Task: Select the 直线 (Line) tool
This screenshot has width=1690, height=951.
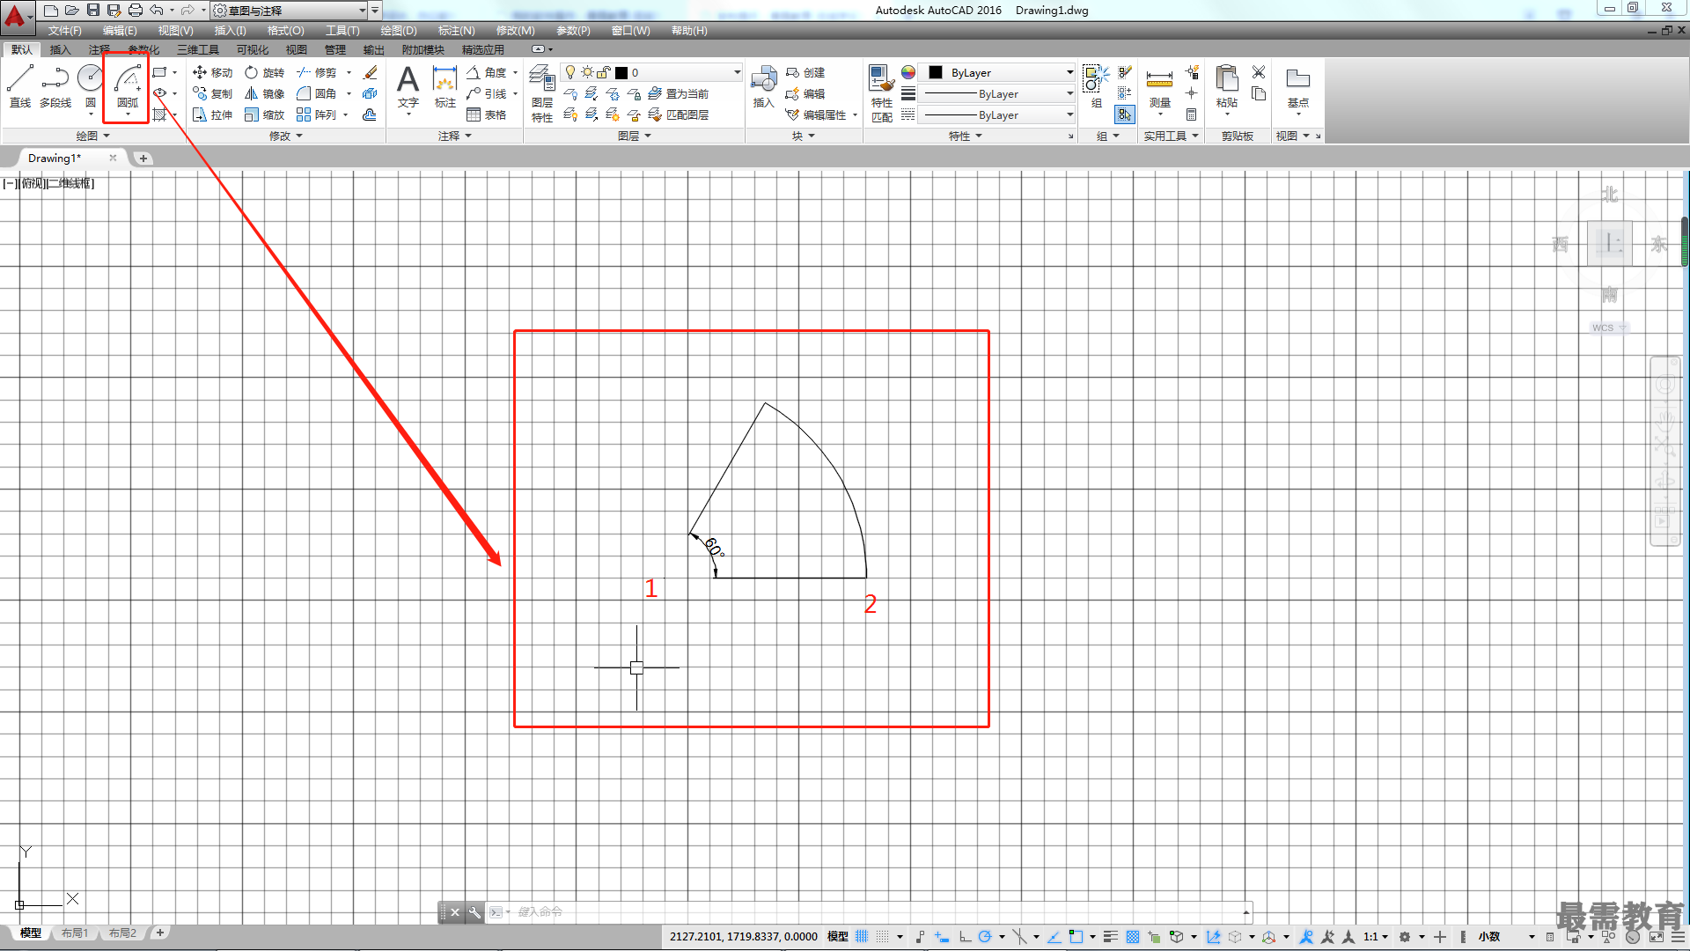Action: (20, 85)
